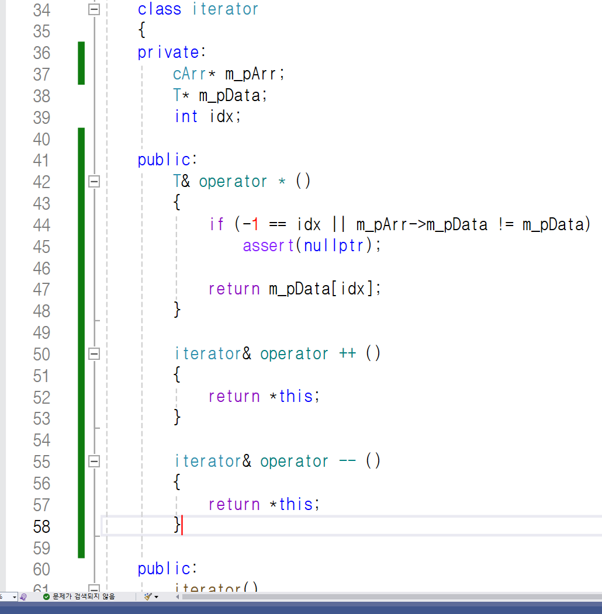Click line number 36 in the margin
Image resolution: width=602 pixels, height=614 pixels.
[41, 53]
